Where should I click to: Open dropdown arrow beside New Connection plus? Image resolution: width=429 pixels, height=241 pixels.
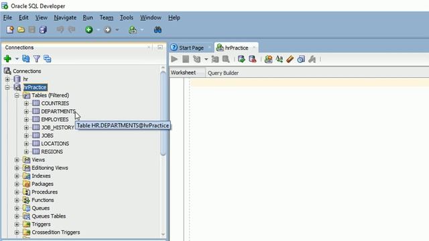(x=17, y=59)
